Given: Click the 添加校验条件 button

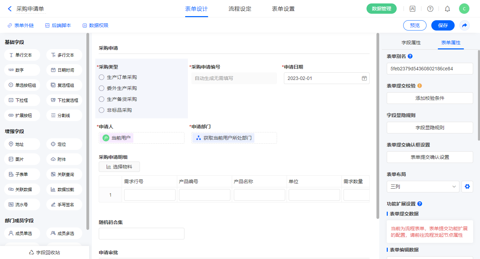Looking at the screenshot, I should pyautogui.click(x=430, y=98).
